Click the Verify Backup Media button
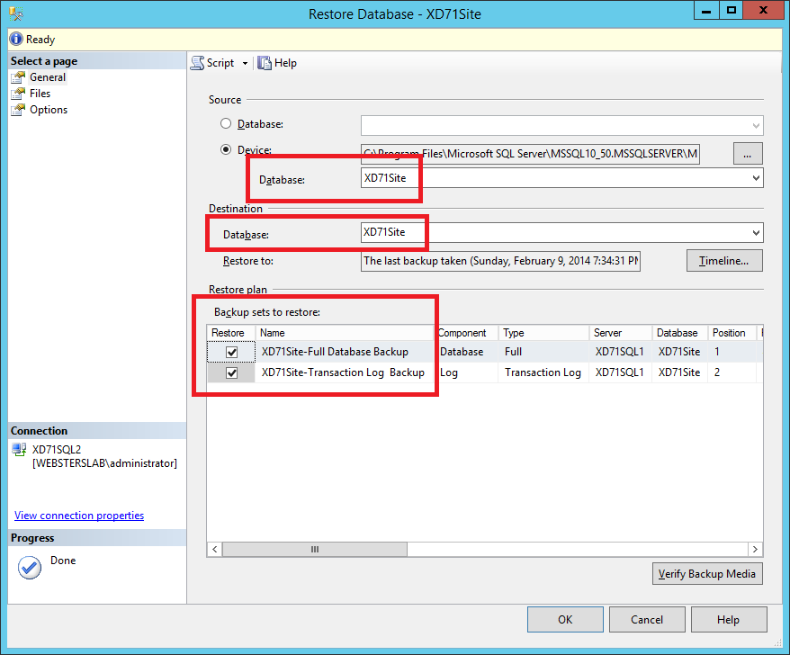This screenshot has height=655, width=790. (706, 574)
